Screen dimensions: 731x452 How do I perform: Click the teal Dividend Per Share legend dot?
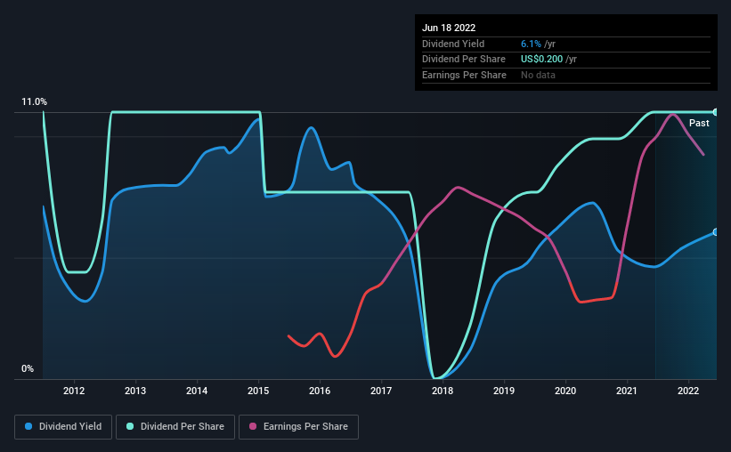(x=130, y=426)
